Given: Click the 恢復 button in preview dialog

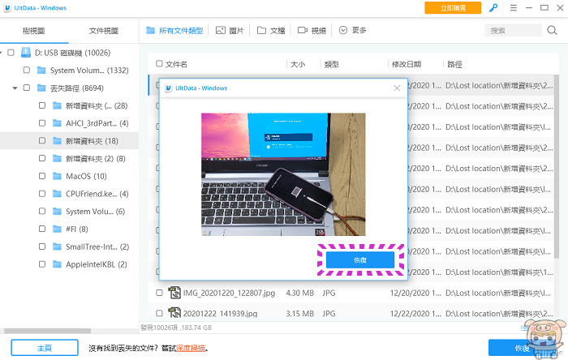Looking at the screenshot, I should [360, 259].
